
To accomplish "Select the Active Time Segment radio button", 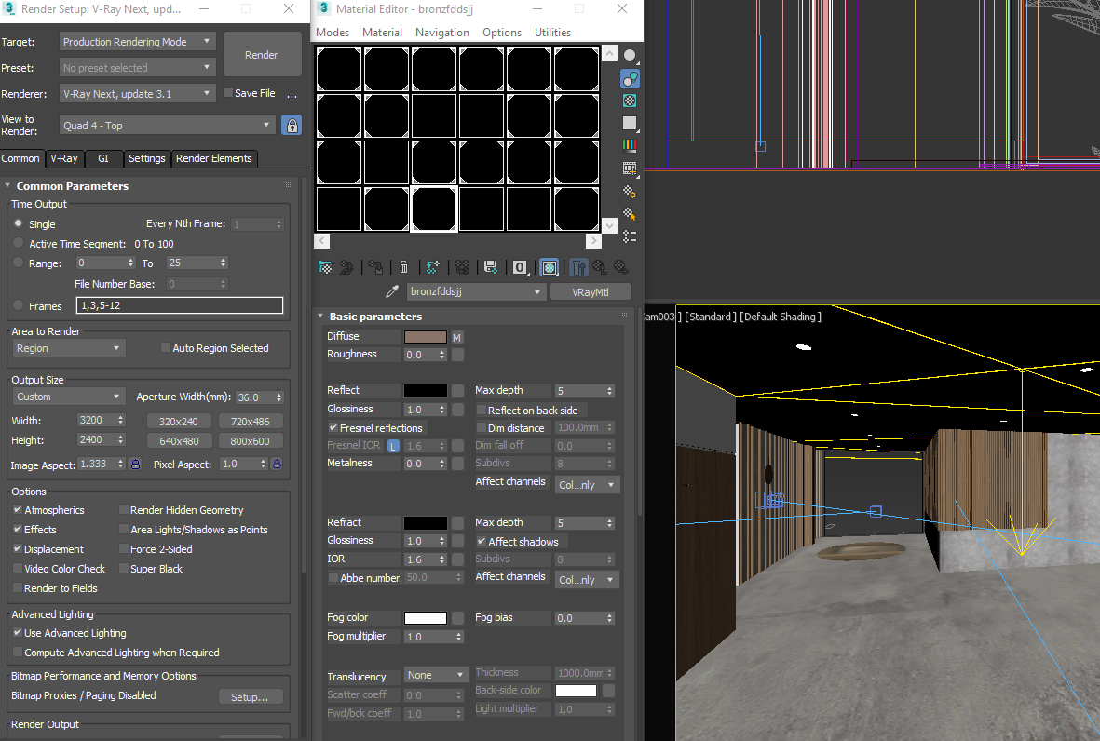I will (19, 244).
